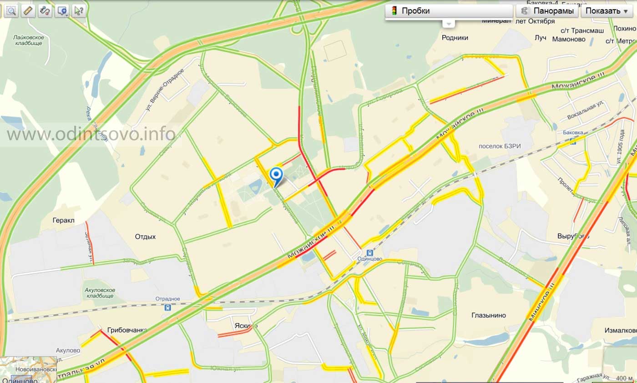Click the Грибовчанка locality label
637x383 pixels.
(x=128, y=330)
